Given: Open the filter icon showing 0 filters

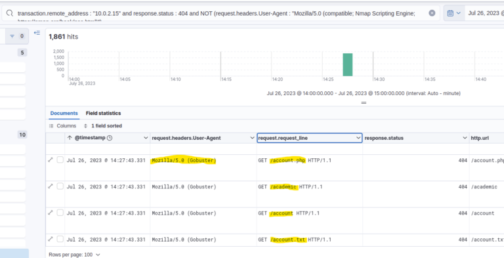Looking at the screenshot, I should tap(17, 36).
